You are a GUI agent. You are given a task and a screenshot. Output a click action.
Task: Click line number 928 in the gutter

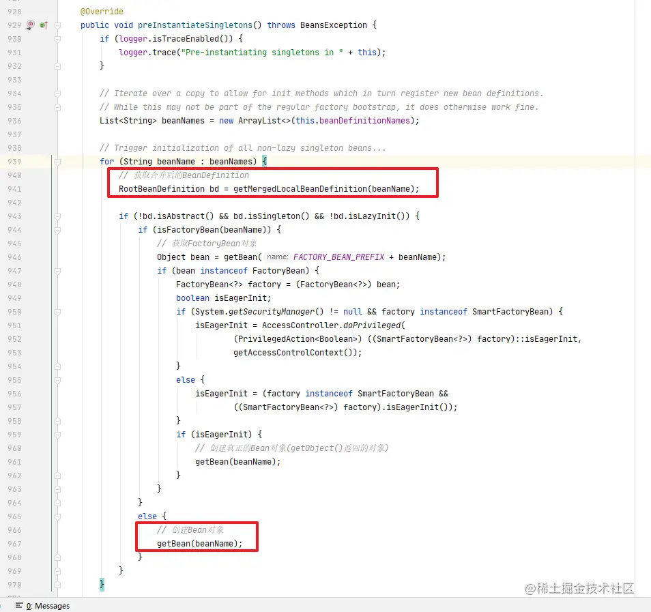click(x=14, y=12)
